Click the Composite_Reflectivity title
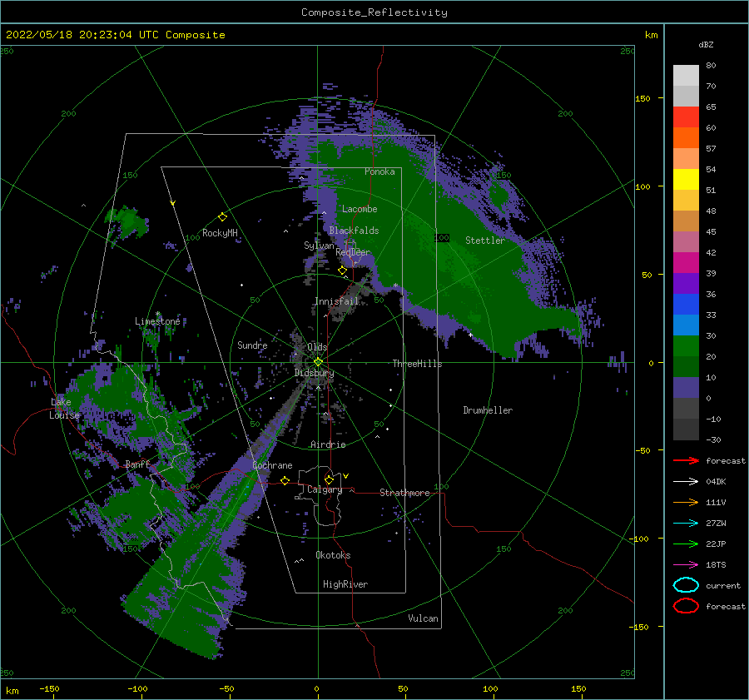The height and width of the screenshot is (700, 749). (374, 12)
